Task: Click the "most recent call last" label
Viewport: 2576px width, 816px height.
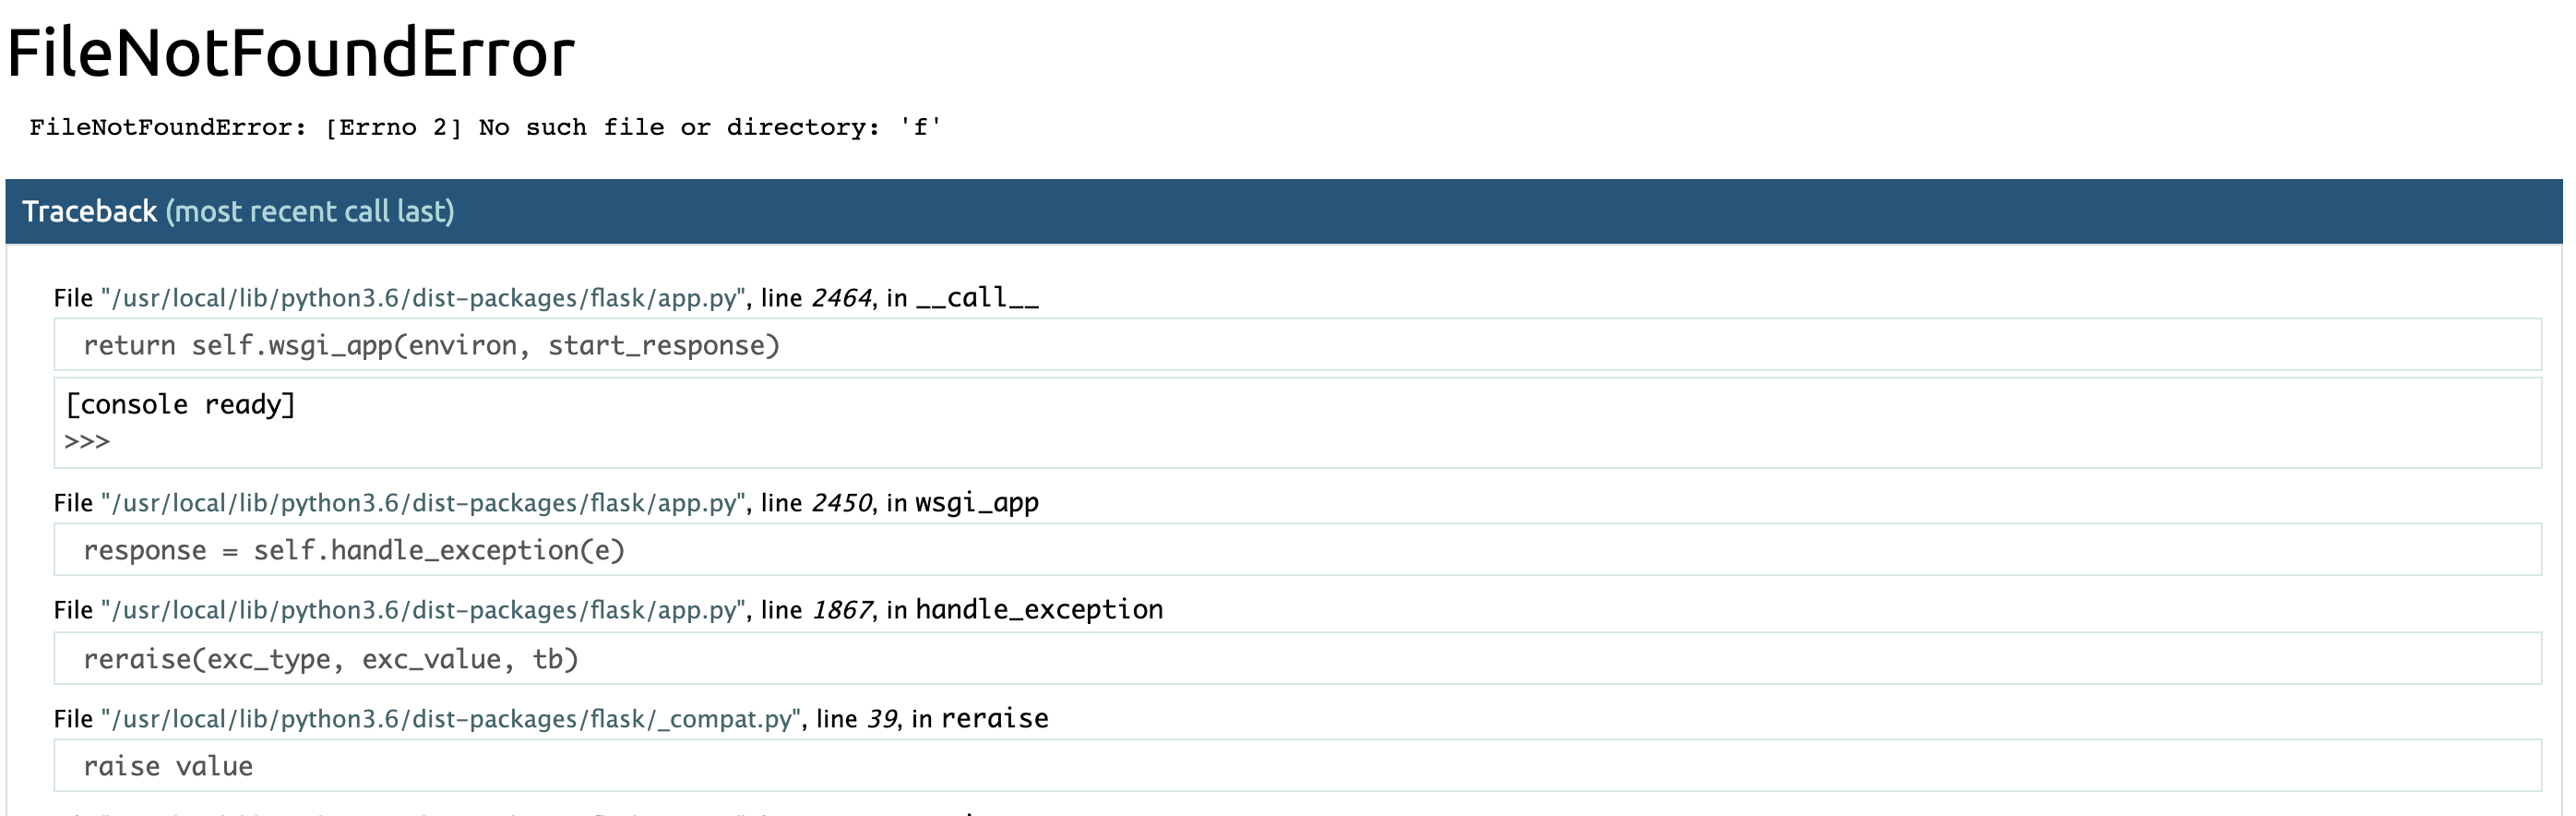Action: (x=310, y=211)
